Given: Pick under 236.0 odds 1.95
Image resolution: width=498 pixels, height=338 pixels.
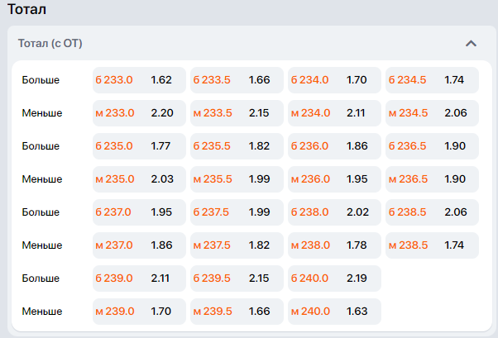Looking at the screenshot, I should 334,179.
